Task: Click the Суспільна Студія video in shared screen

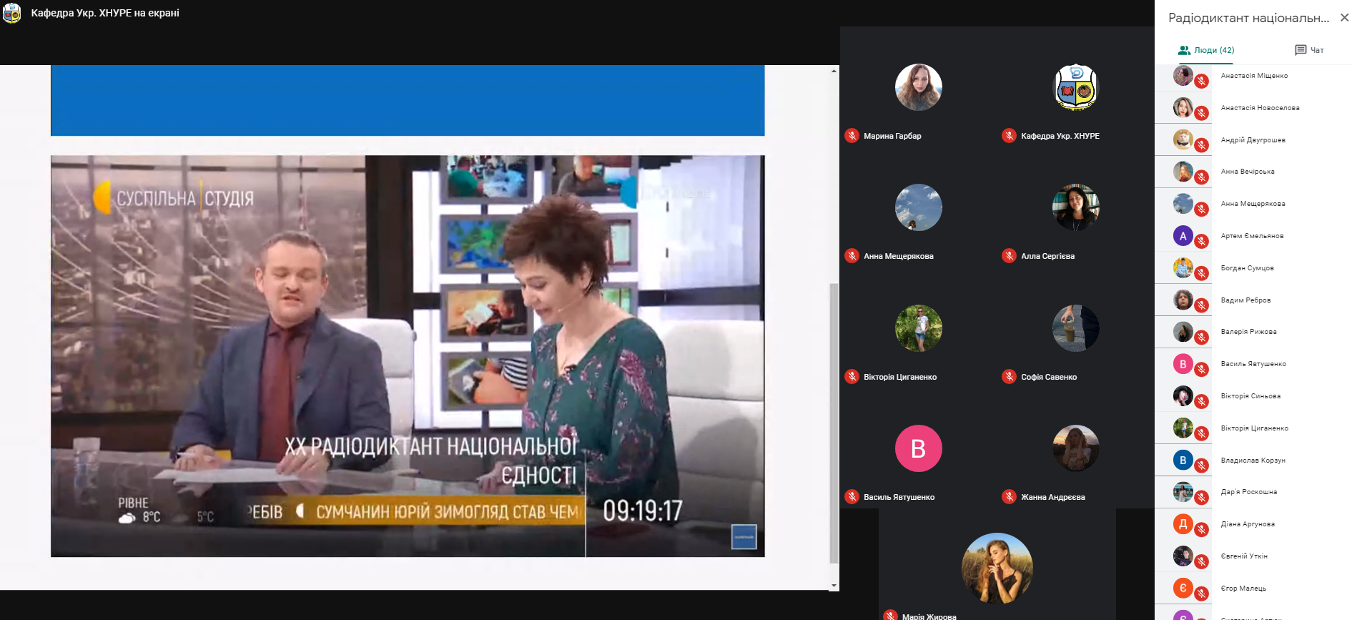Action: pos(408,356)
